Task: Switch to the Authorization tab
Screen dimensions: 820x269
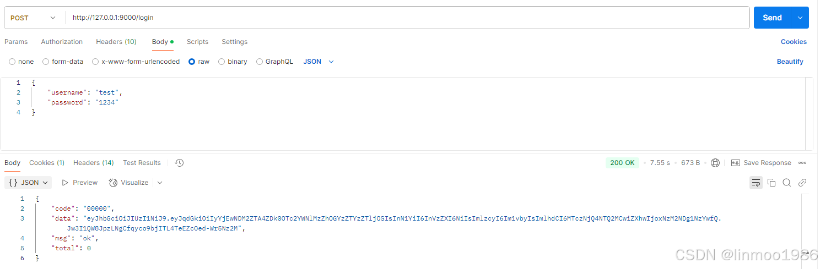Action: [62, 42]
